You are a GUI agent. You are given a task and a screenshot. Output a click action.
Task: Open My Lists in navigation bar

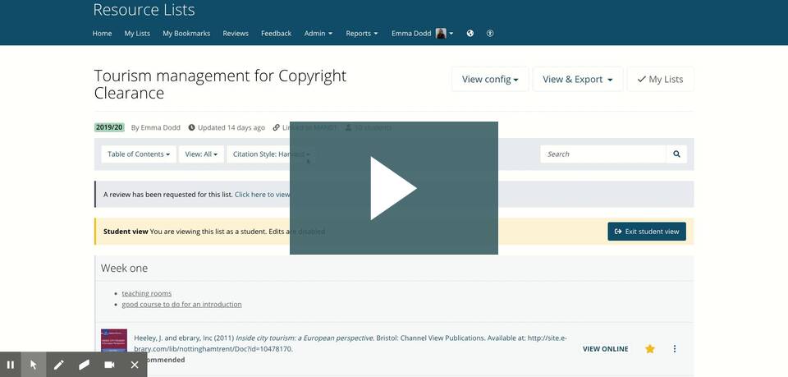[137, 33]
